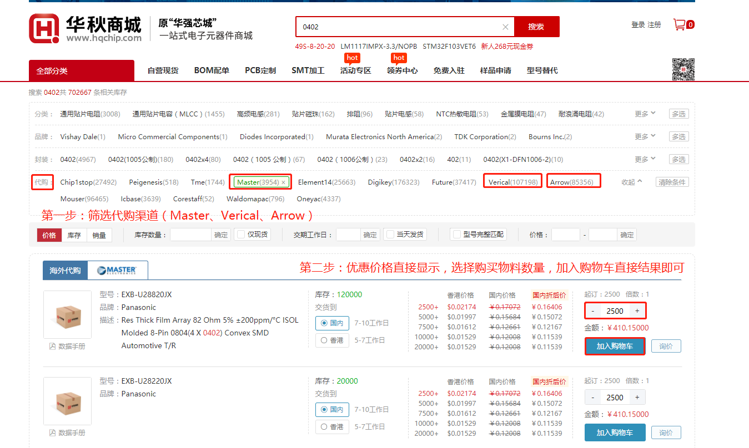
Task: Open datasheet icon for EXB-U28820JX
Action: pyautogui.click(x=53, y=346)
